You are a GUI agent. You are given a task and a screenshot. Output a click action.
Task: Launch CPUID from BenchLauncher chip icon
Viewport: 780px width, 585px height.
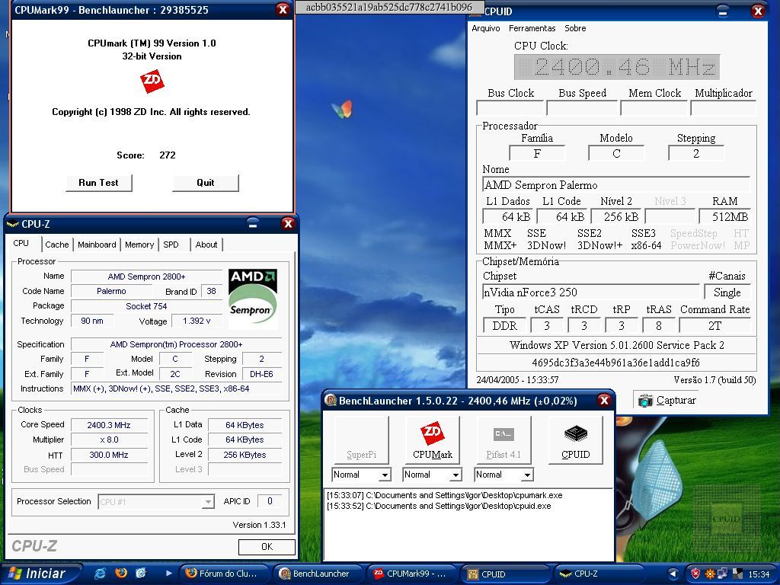point(576,440)
